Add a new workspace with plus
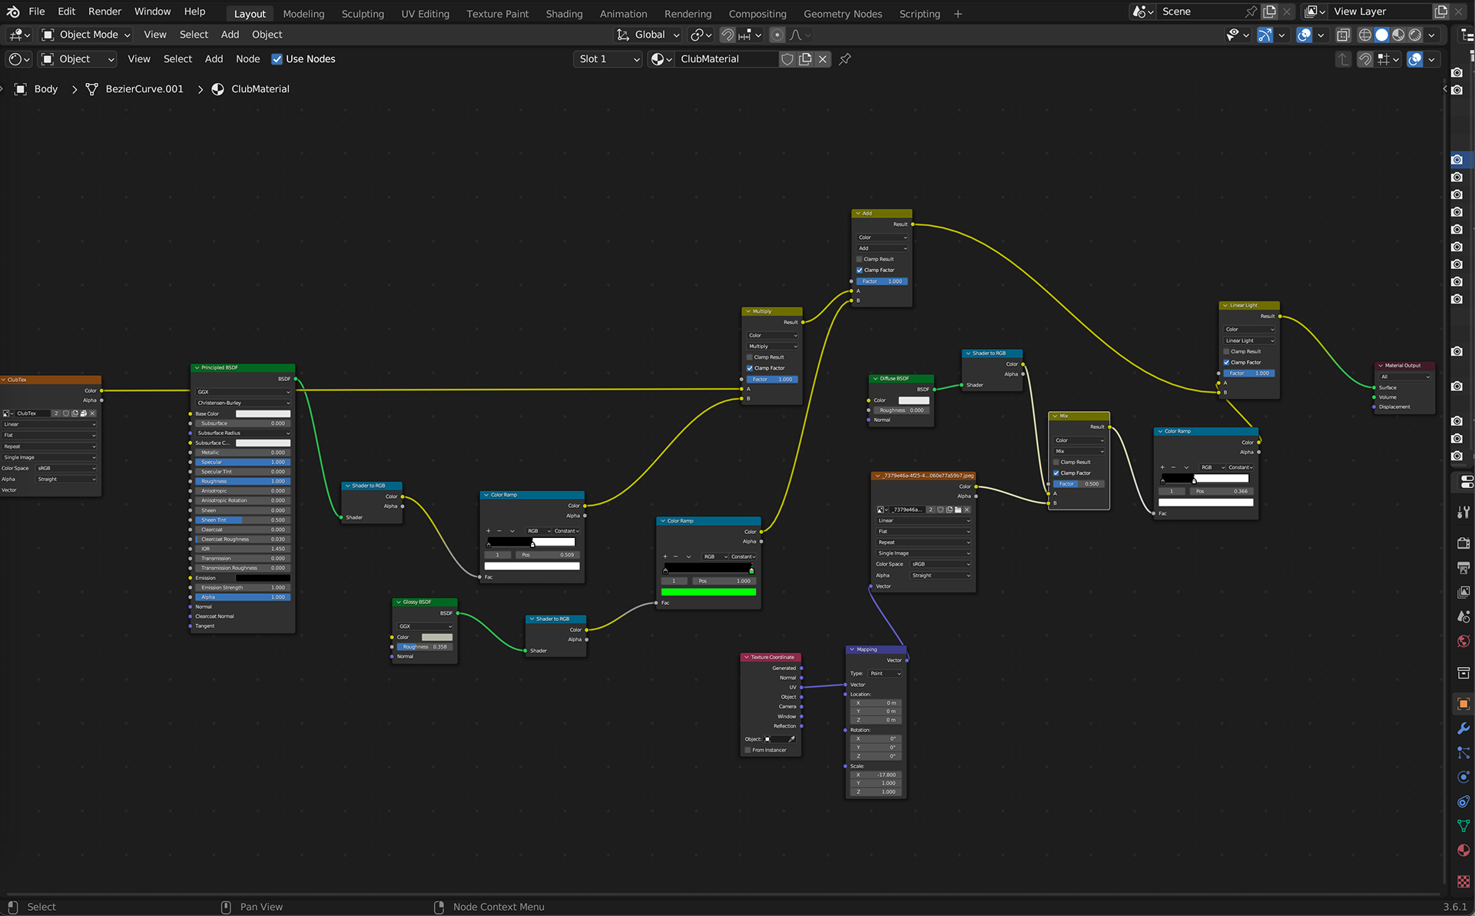1475x916 pixels. (x=958, y=14)
